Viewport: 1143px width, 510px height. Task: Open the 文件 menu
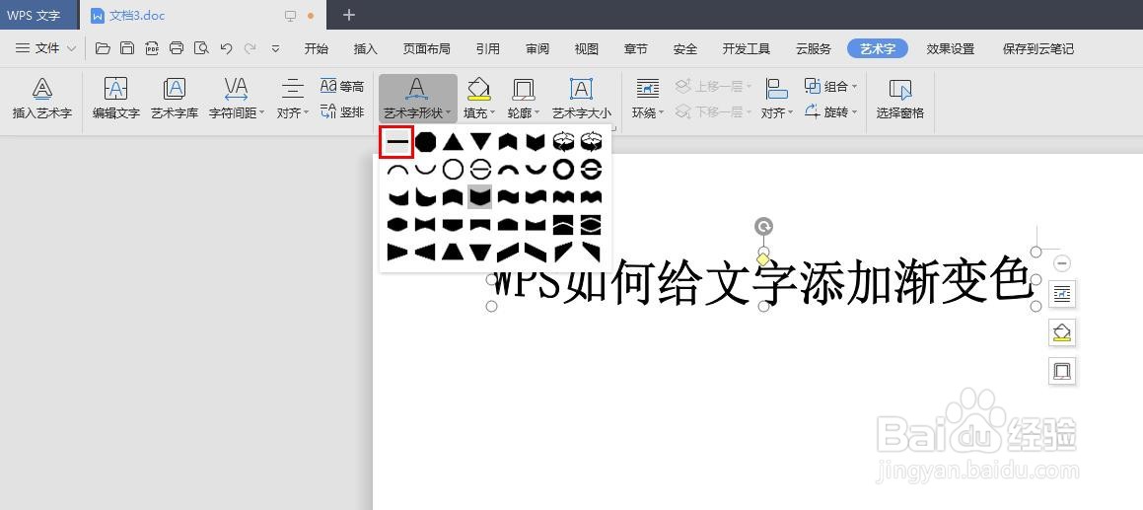tap(46, 48)
